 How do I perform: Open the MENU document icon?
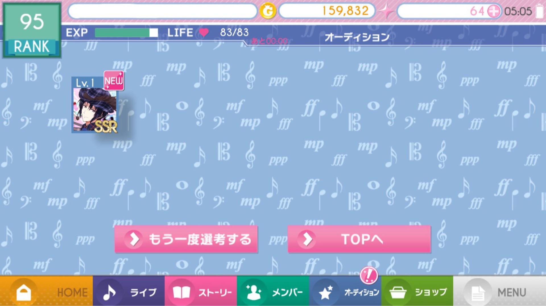click(x=478, y=293)
